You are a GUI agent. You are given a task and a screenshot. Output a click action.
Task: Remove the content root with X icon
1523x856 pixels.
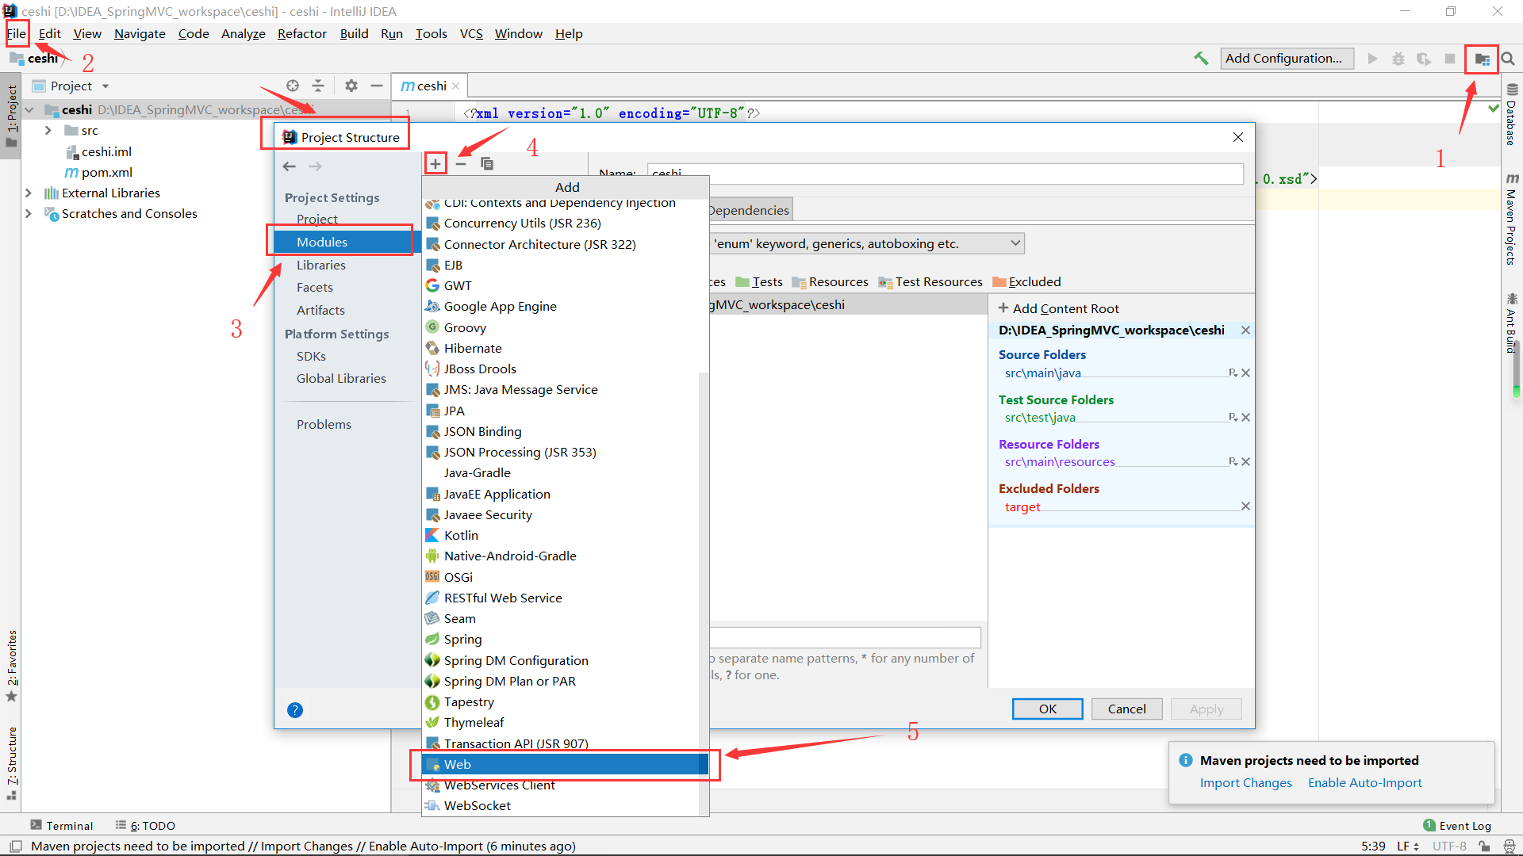tap(1245, 331)
